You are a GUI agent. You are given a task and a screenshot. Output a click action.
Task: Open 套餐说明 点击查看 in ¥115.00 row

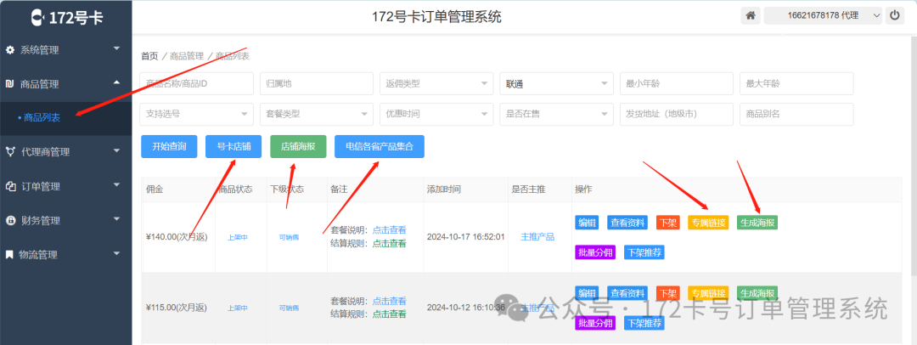390,301
